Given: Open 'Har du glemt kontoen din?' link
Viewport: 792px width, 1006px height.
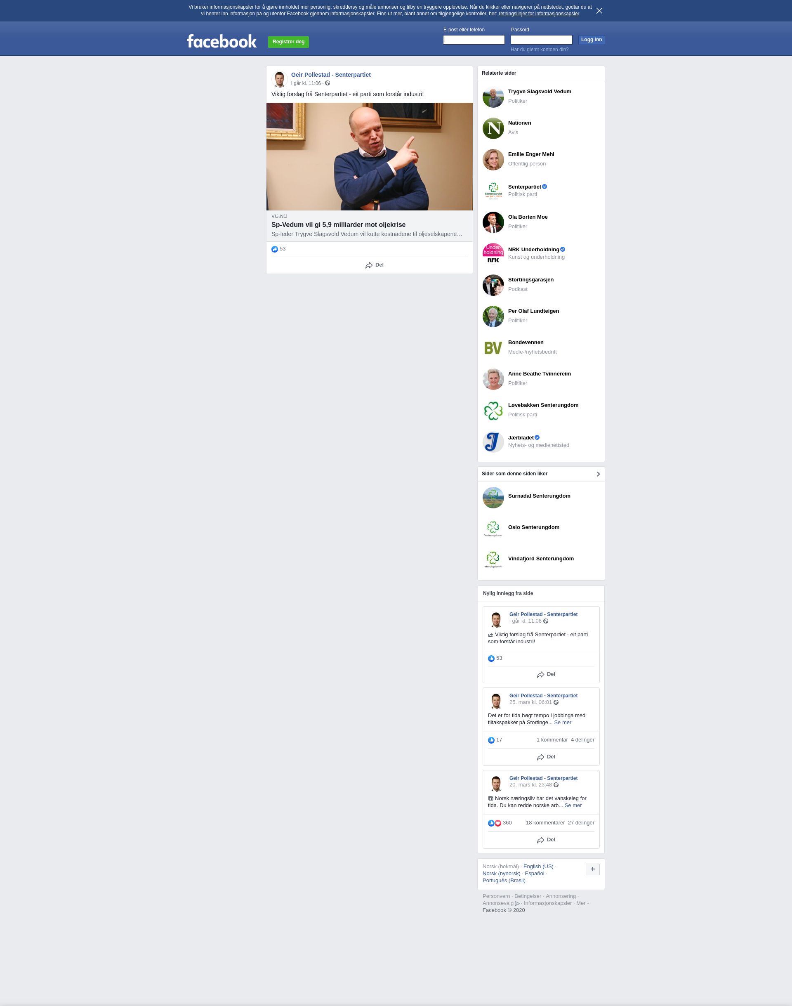Looking at the screenshot, I should coord(539,50).
